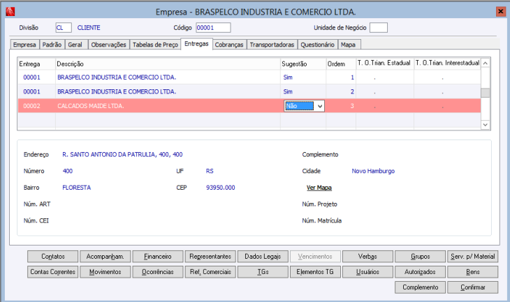Open the Ocorrências button
510x302 pixels.
[158, 272]
